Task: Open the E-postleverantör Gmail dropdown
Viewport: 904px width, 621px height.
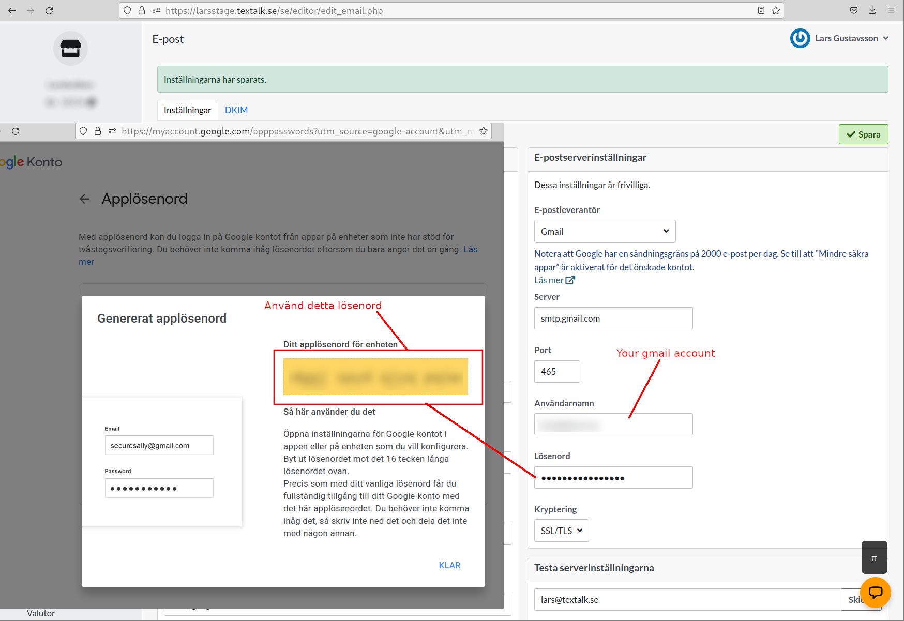Action: (605, 231)
